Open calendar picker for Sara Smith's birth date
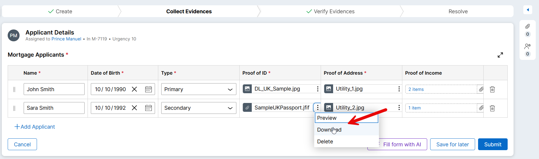The width and height of the screenshot is (539, 159). 149,108
